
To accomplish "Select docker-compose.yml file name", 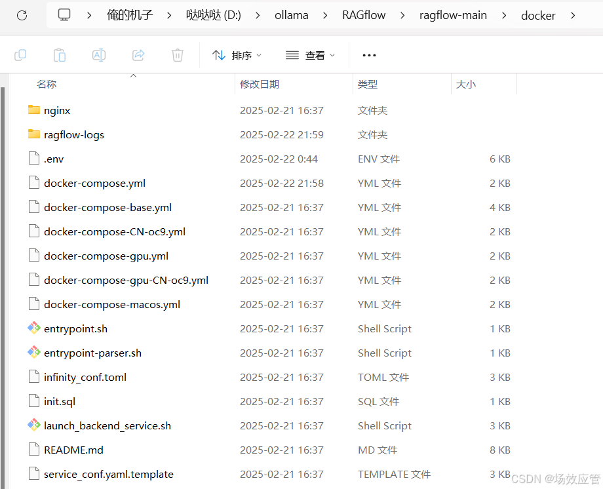I will pos(94,184).
